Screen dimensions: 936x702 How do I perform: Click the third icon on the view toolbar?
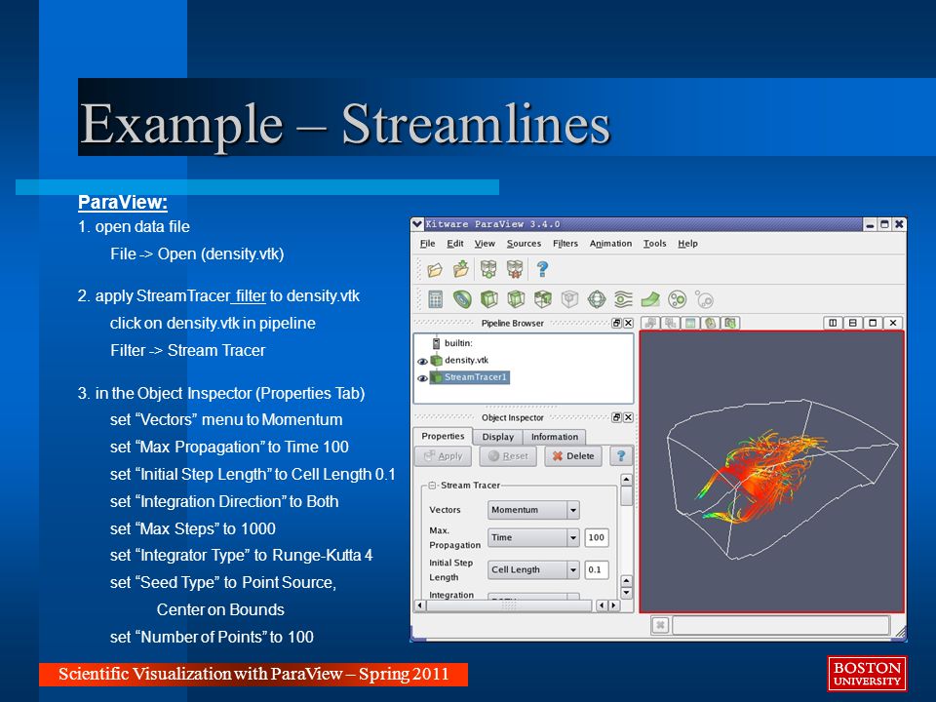point(690,323)
